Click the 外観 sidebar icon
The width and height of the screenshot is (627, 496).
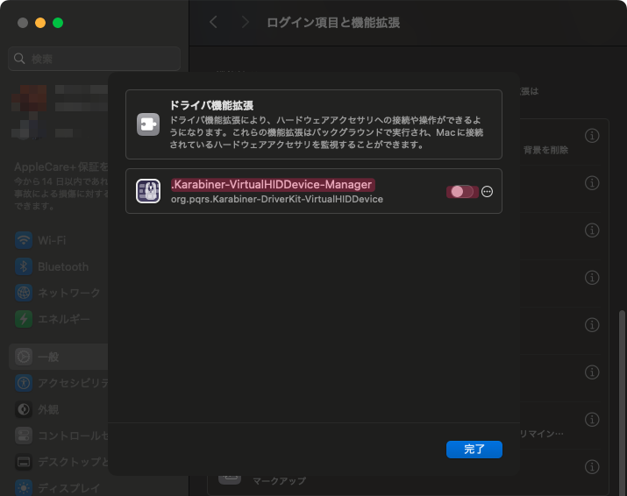tap(24, 409)
